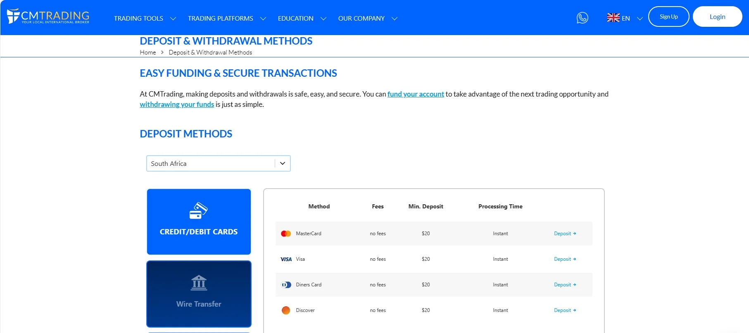Screen dimensions: 749x333
Task: Click the Fees column header
Action: pyautogui.click(x=378, y=206)
